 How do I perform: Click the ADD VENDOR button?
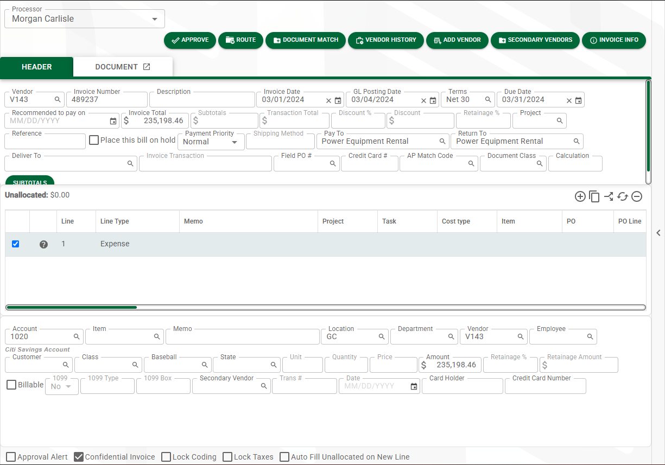457,40
